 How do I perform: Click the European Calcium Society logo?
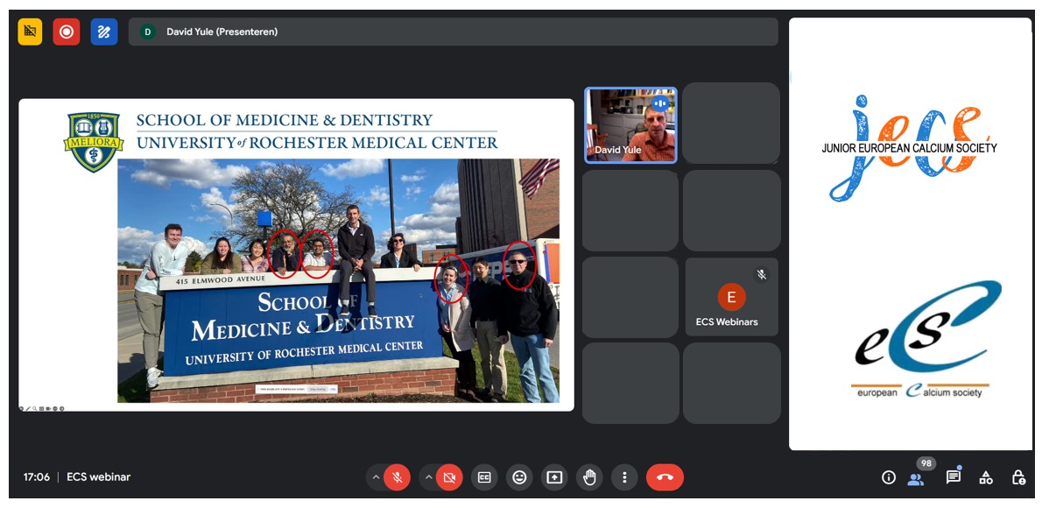pos(926,340)
